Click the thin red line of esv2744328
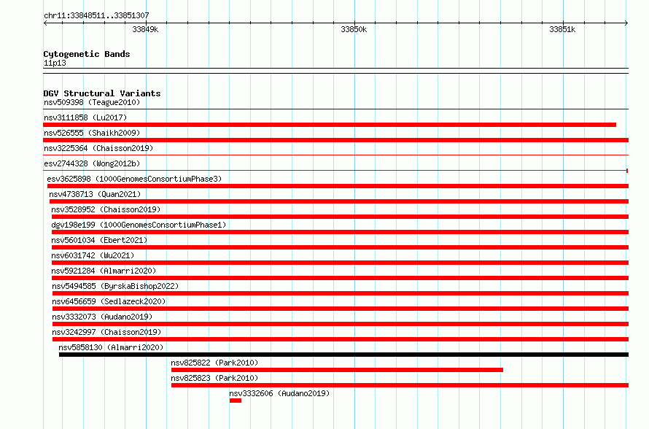This screenshot has height=429, width=649. (335, 170)
